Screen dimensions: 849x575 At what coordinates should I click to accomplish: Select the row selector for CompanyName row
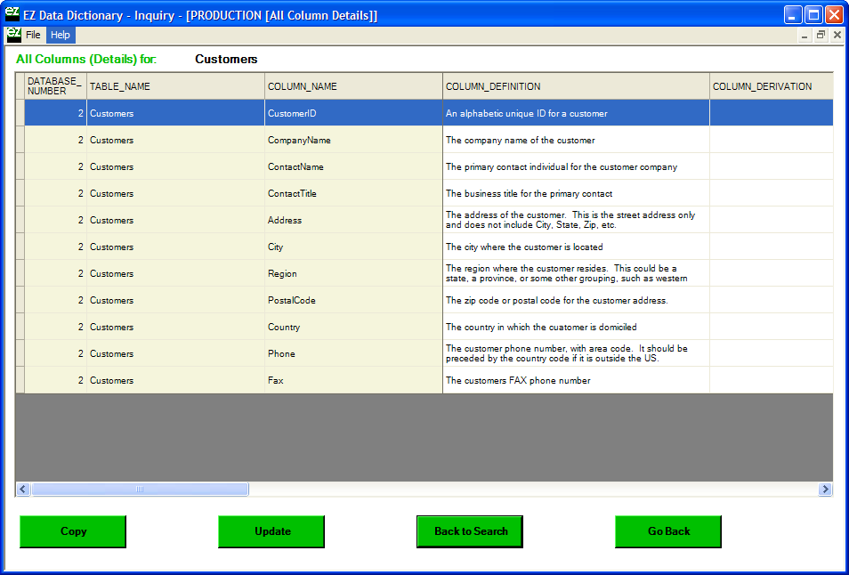click(x=20, y=140)
